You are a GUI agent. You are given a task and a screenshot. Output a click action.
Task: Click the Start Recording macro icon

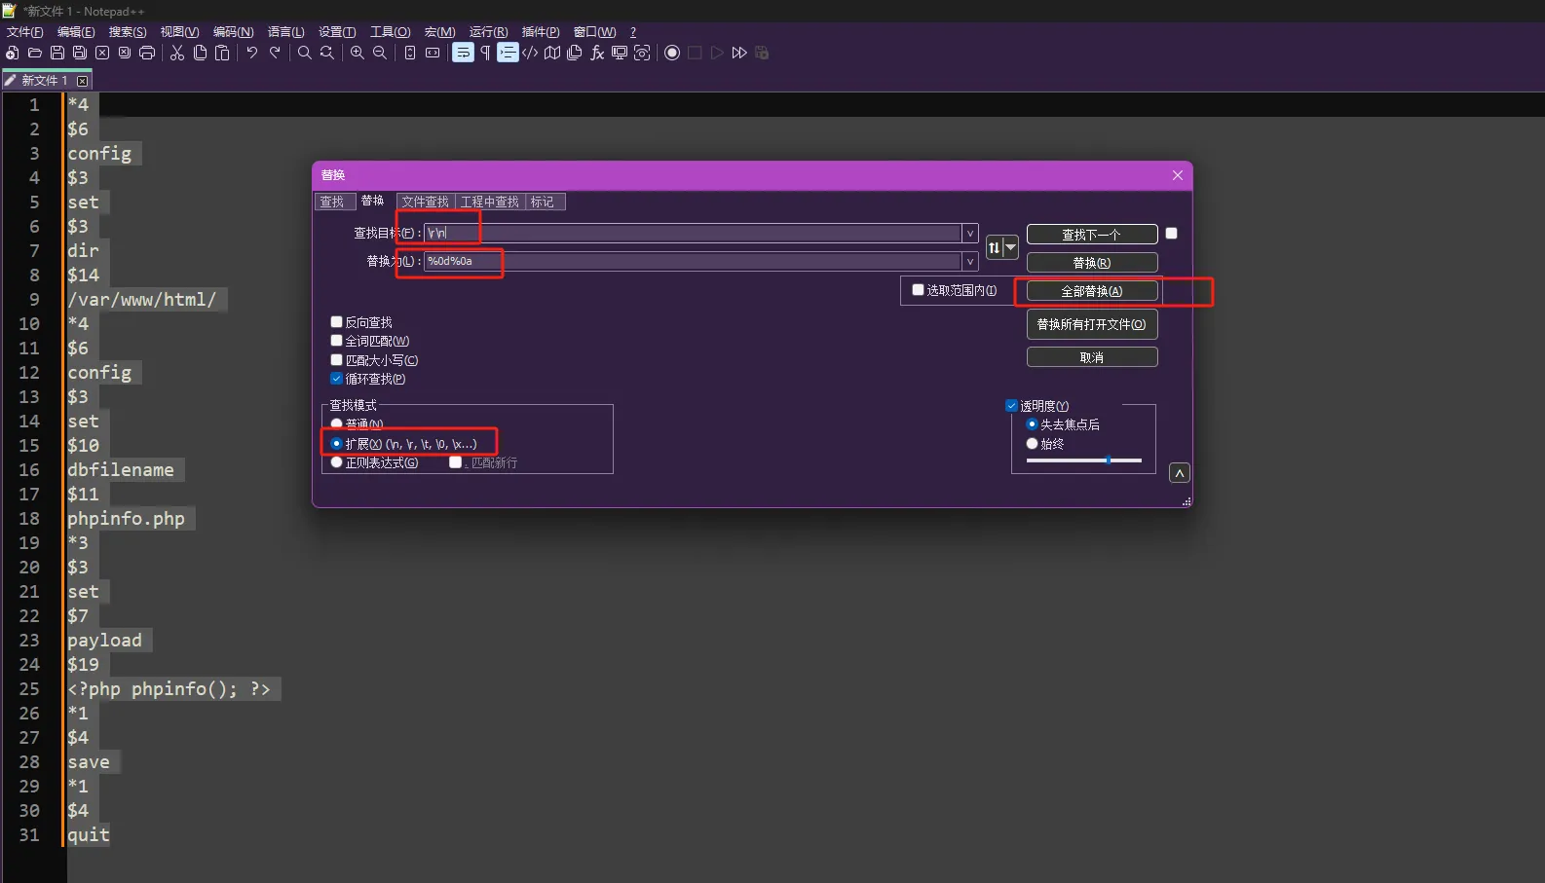point(672,53)
